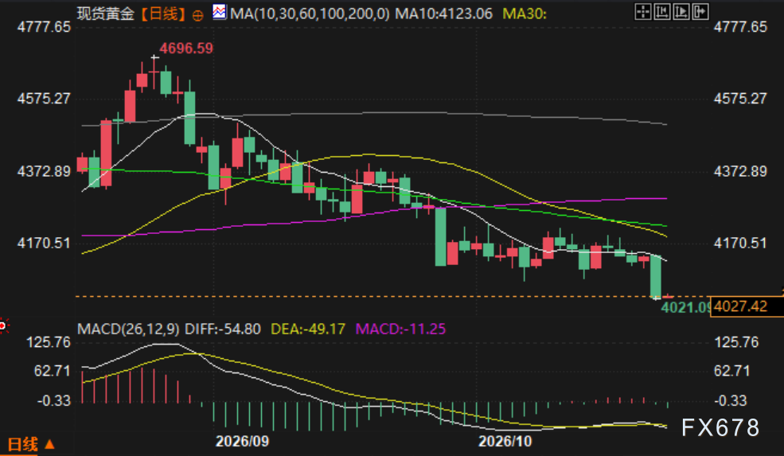Click the large green candle at chart's far right

656,277
